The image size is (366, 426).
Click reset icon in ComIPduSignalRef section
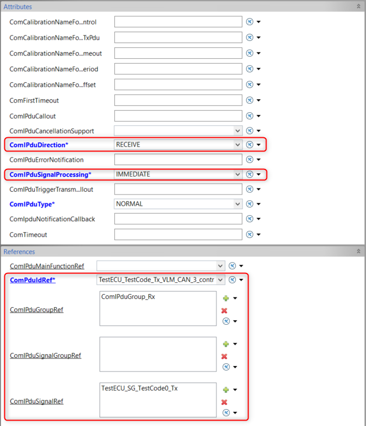226,413
